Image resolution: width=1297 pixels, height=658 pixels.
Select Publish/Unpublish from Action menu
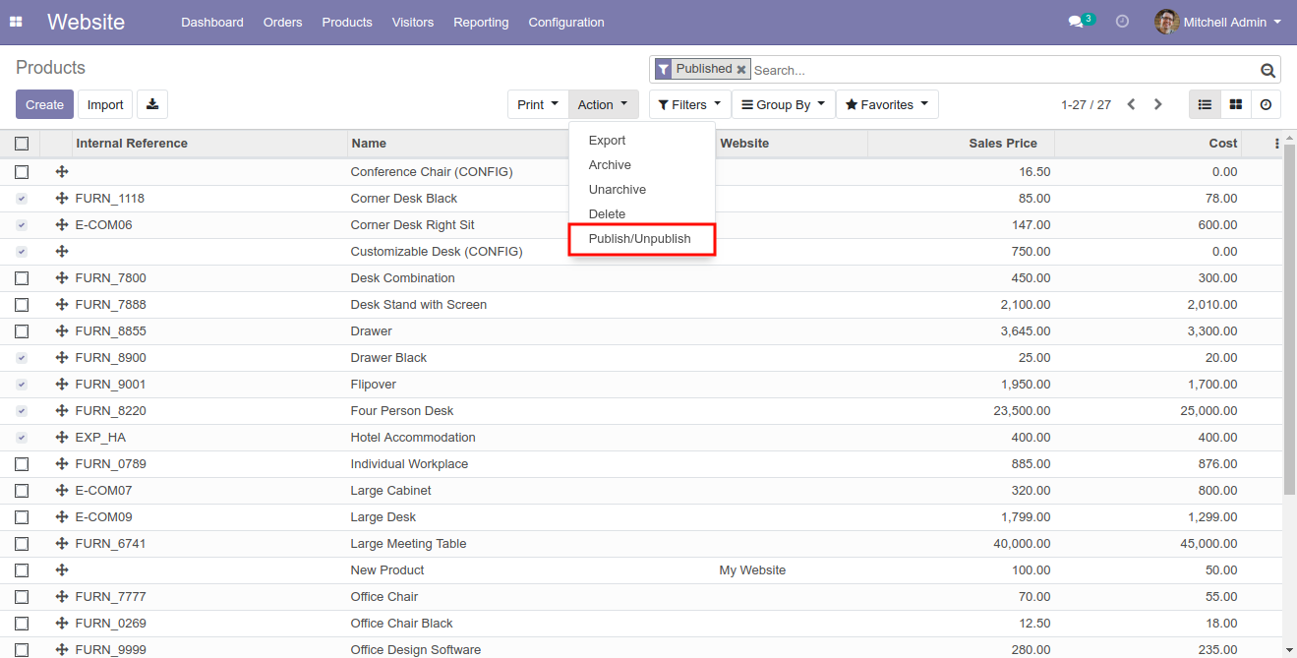[640, 239]
